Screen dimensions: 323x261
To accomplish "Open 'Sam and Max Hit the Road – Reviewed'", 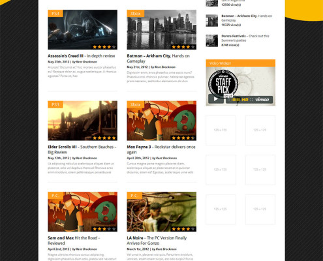I will coord(74,241).
